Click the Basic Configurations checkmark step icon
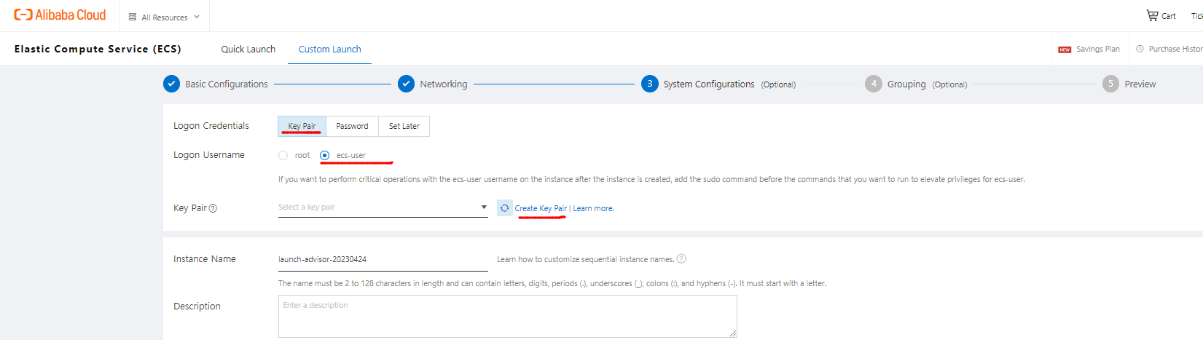The height and width of the screenshot is (340, 1203). [x=171, y=84]
